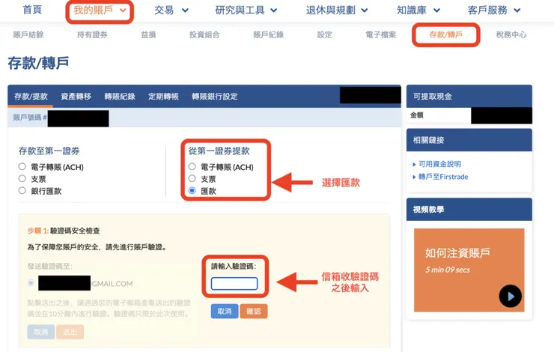Select 電子轉賬 (ACH) under 從第一證券提款
The width and height of the screenshot is (554, 352).
(x=192, y=166)
